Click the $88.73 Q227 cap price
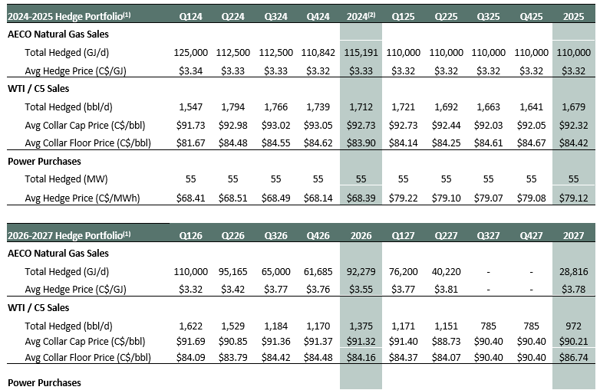The height and width of the screenshot is (390, 600). coord(446,341)
